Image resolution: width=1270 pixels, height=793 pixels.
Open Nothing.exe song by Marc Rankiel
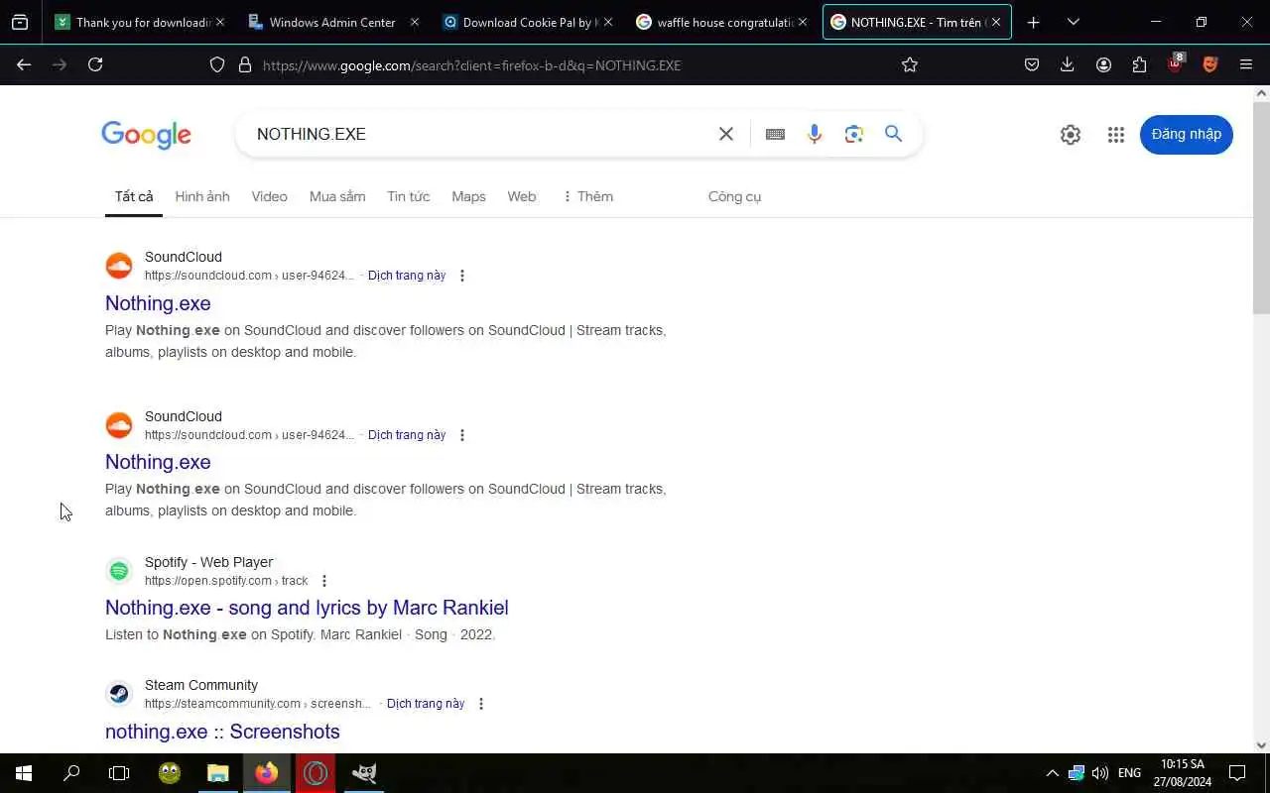click(x=307, y=608)
